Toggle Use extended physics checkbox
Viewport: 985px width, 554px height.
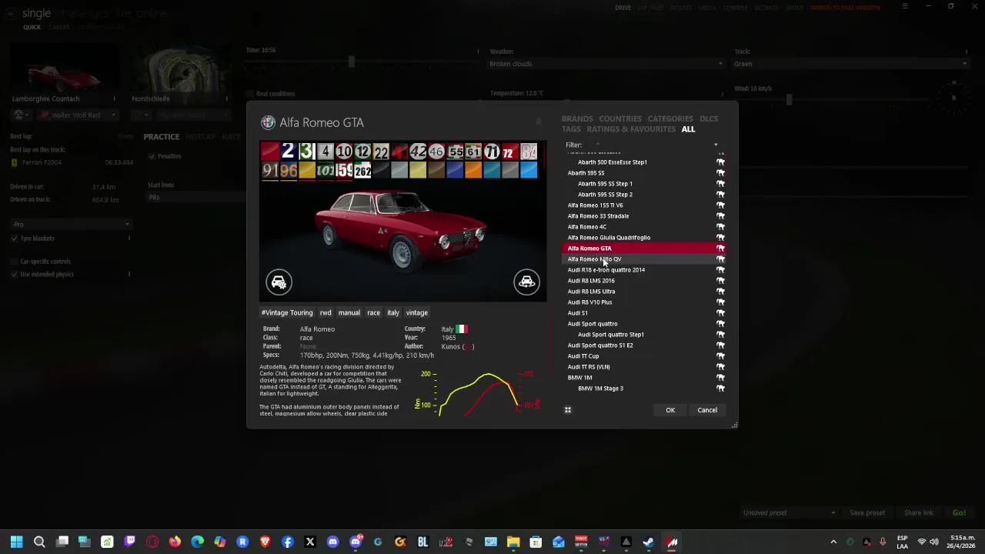pos(15,274)
